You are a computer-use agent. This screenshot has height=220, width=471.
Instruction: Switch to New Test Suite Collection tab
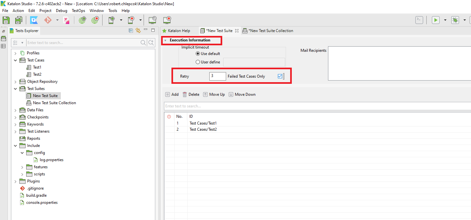coord(268,31)
